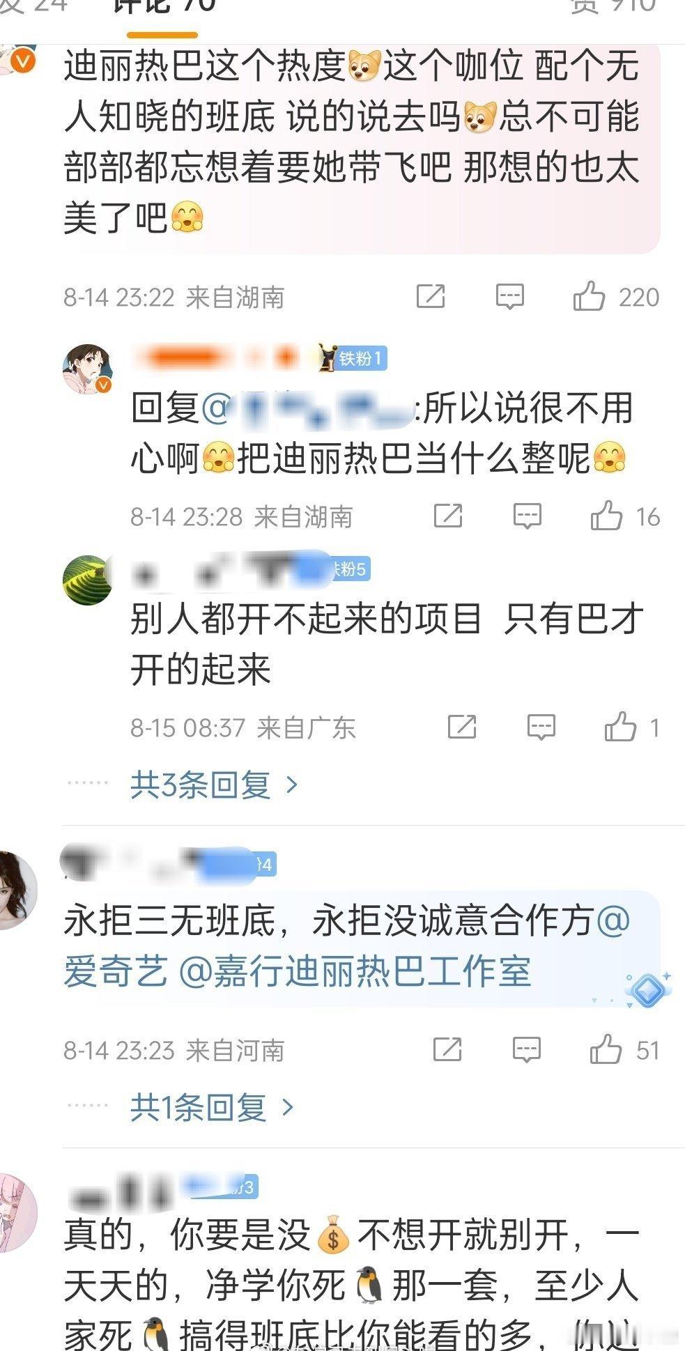The height and width of the screenshot is (1351, 685).
Task: Open reply bubble on 23:22 Hunan comment
Action: [x=510, y=297]
